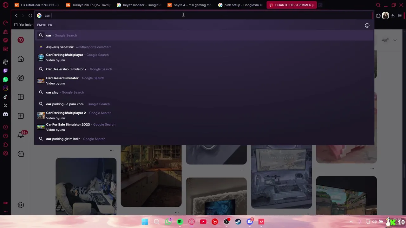
Task: Open sidebar settings gear in Opera
Action: click(x=5, y=153)
